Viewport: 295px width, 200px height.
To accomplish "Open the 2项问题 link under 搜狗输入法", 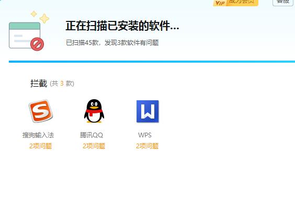I will pyautogui.click(x=40, y=146).
